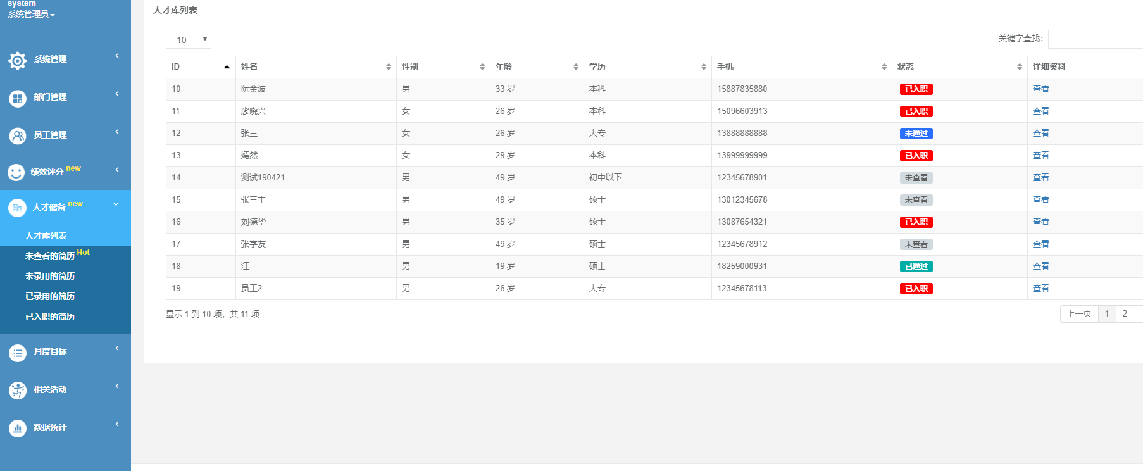Open the page size dropdown showing 10

coord(189,39)
